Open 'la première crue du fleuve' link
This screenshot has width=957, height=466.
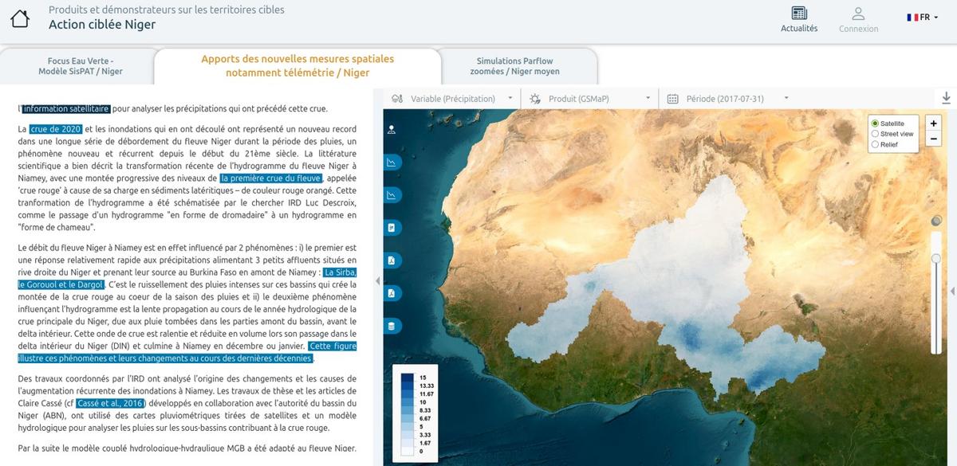272,178
